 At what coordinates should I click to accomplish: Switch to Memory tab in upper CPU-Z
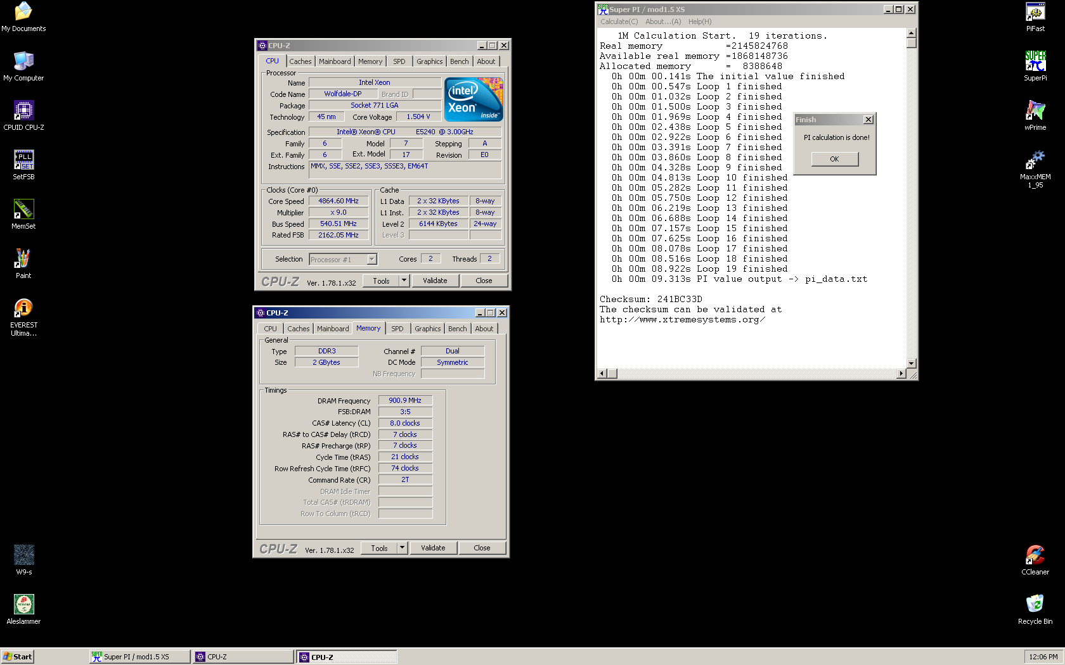(x=370, y=61)
